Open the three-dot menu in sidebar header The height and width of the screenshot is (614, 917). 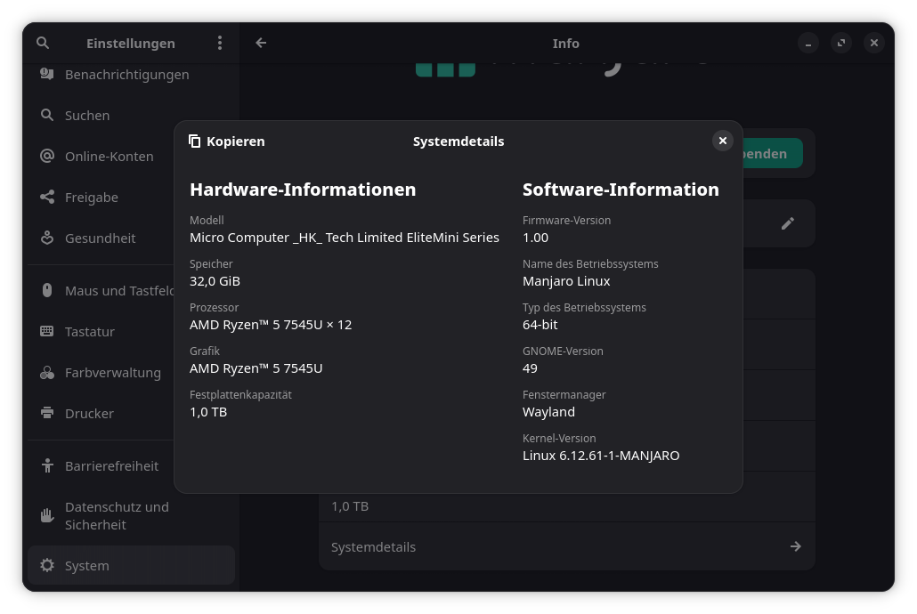tap(220, 43)
